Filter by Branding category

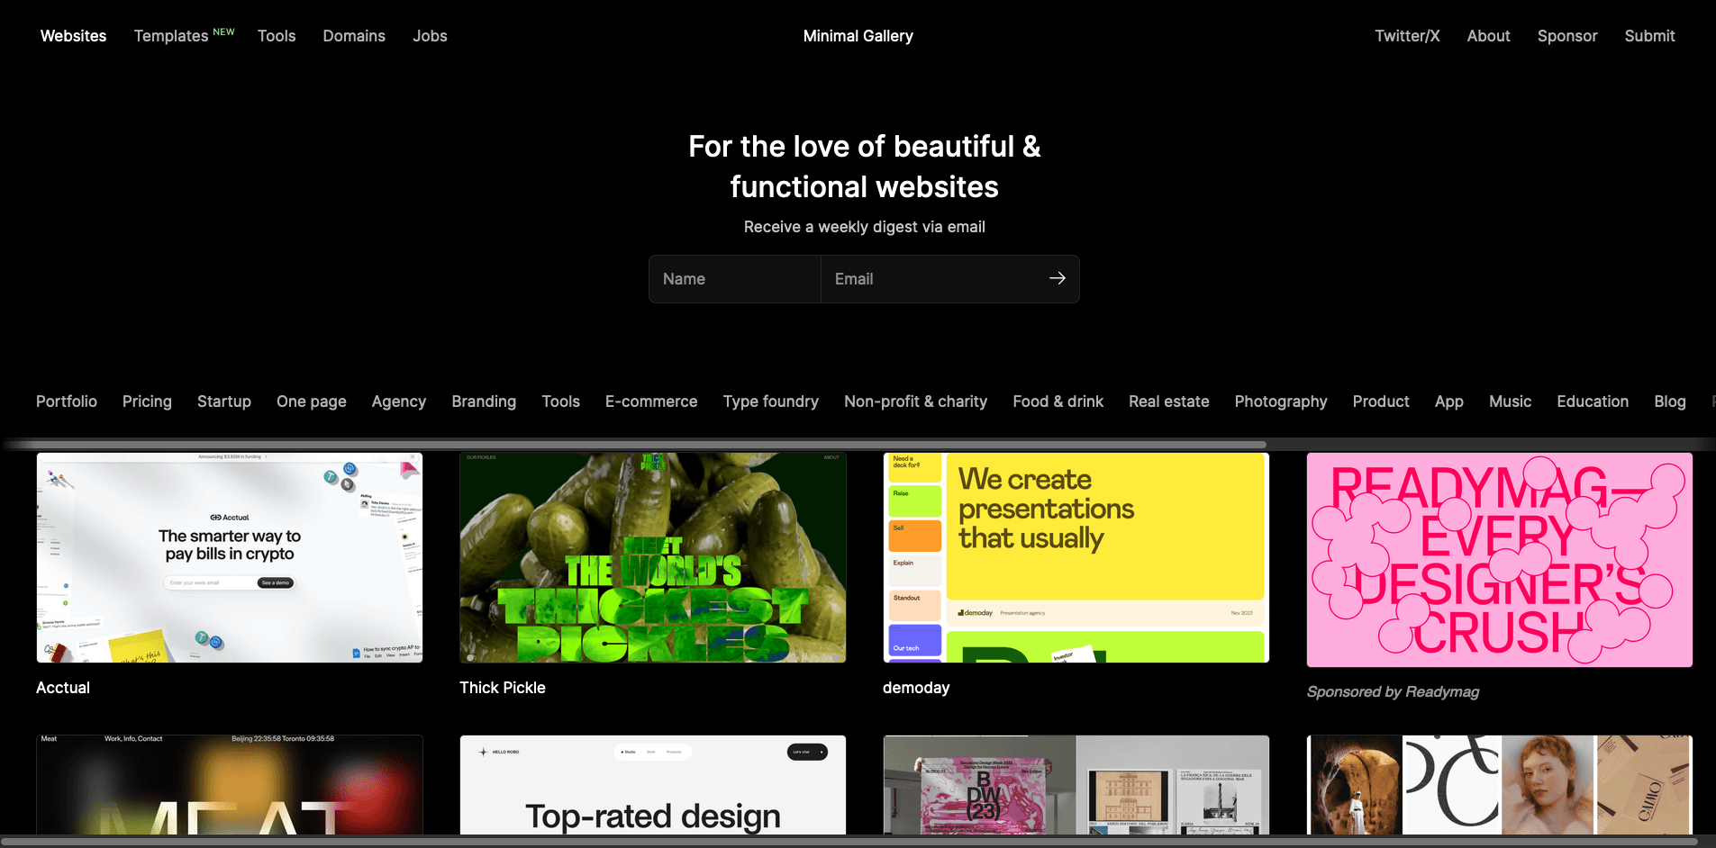click(x=484, y=401)
